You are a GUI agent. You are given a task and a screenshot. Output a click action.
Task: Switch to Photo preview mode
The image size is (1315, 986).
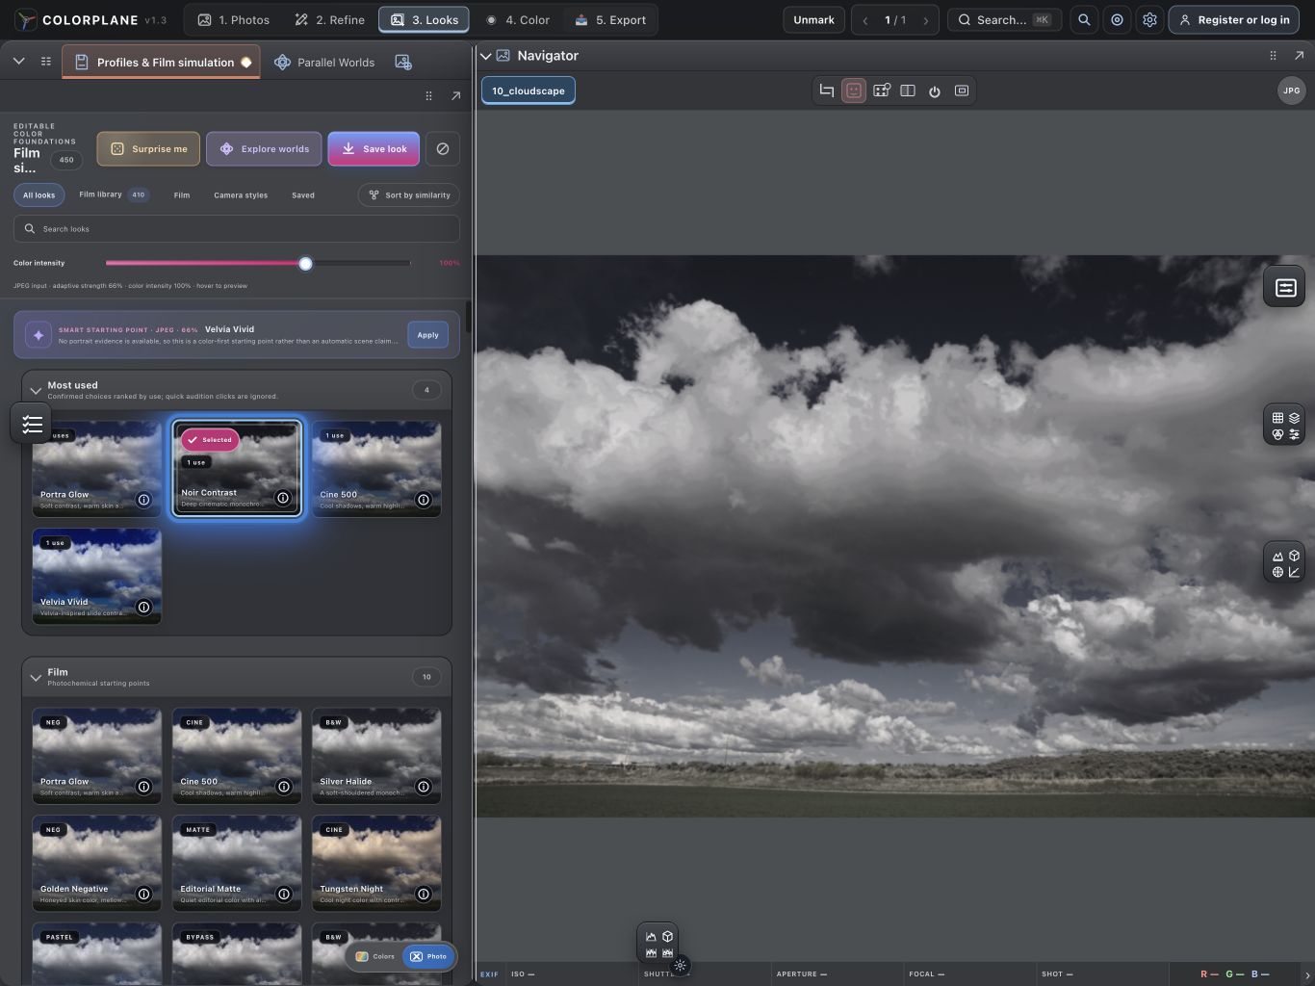coord(427,956)
